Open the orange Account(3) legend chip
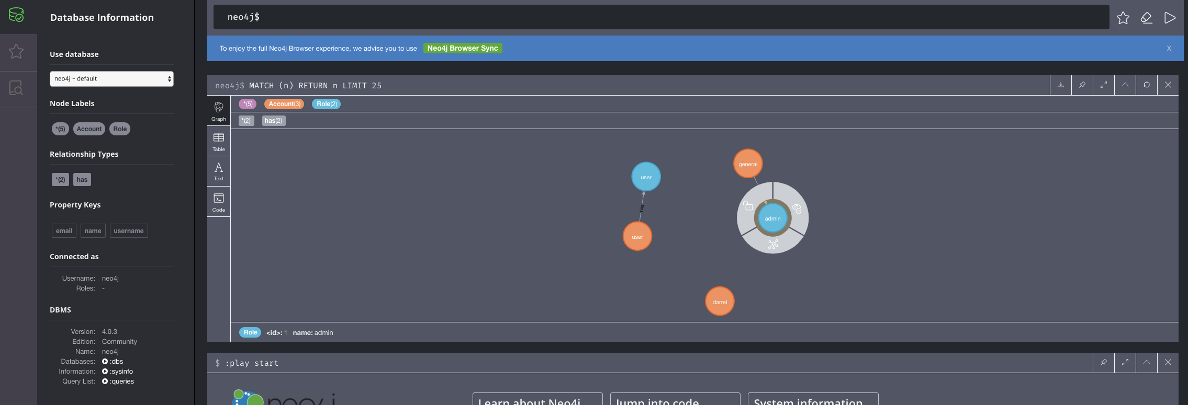Viewport: 1188px width, 405px height. coord(284,104)
